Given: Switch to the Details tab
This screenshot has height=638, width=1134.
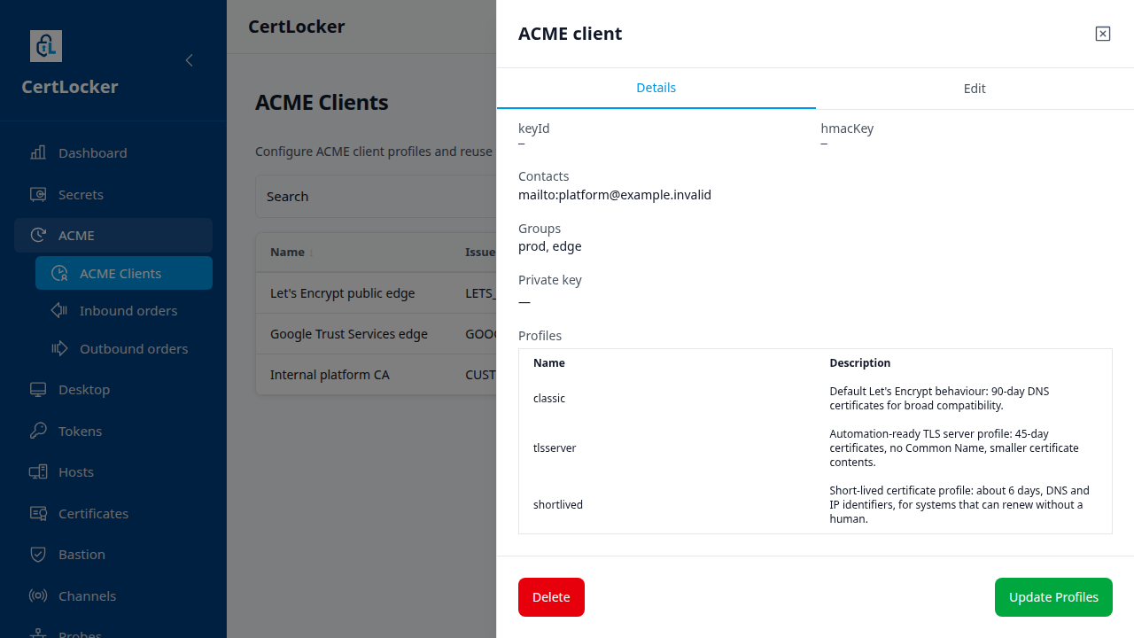Looking at the screenshot, I should pyautogui.click(x=656, y=88).
